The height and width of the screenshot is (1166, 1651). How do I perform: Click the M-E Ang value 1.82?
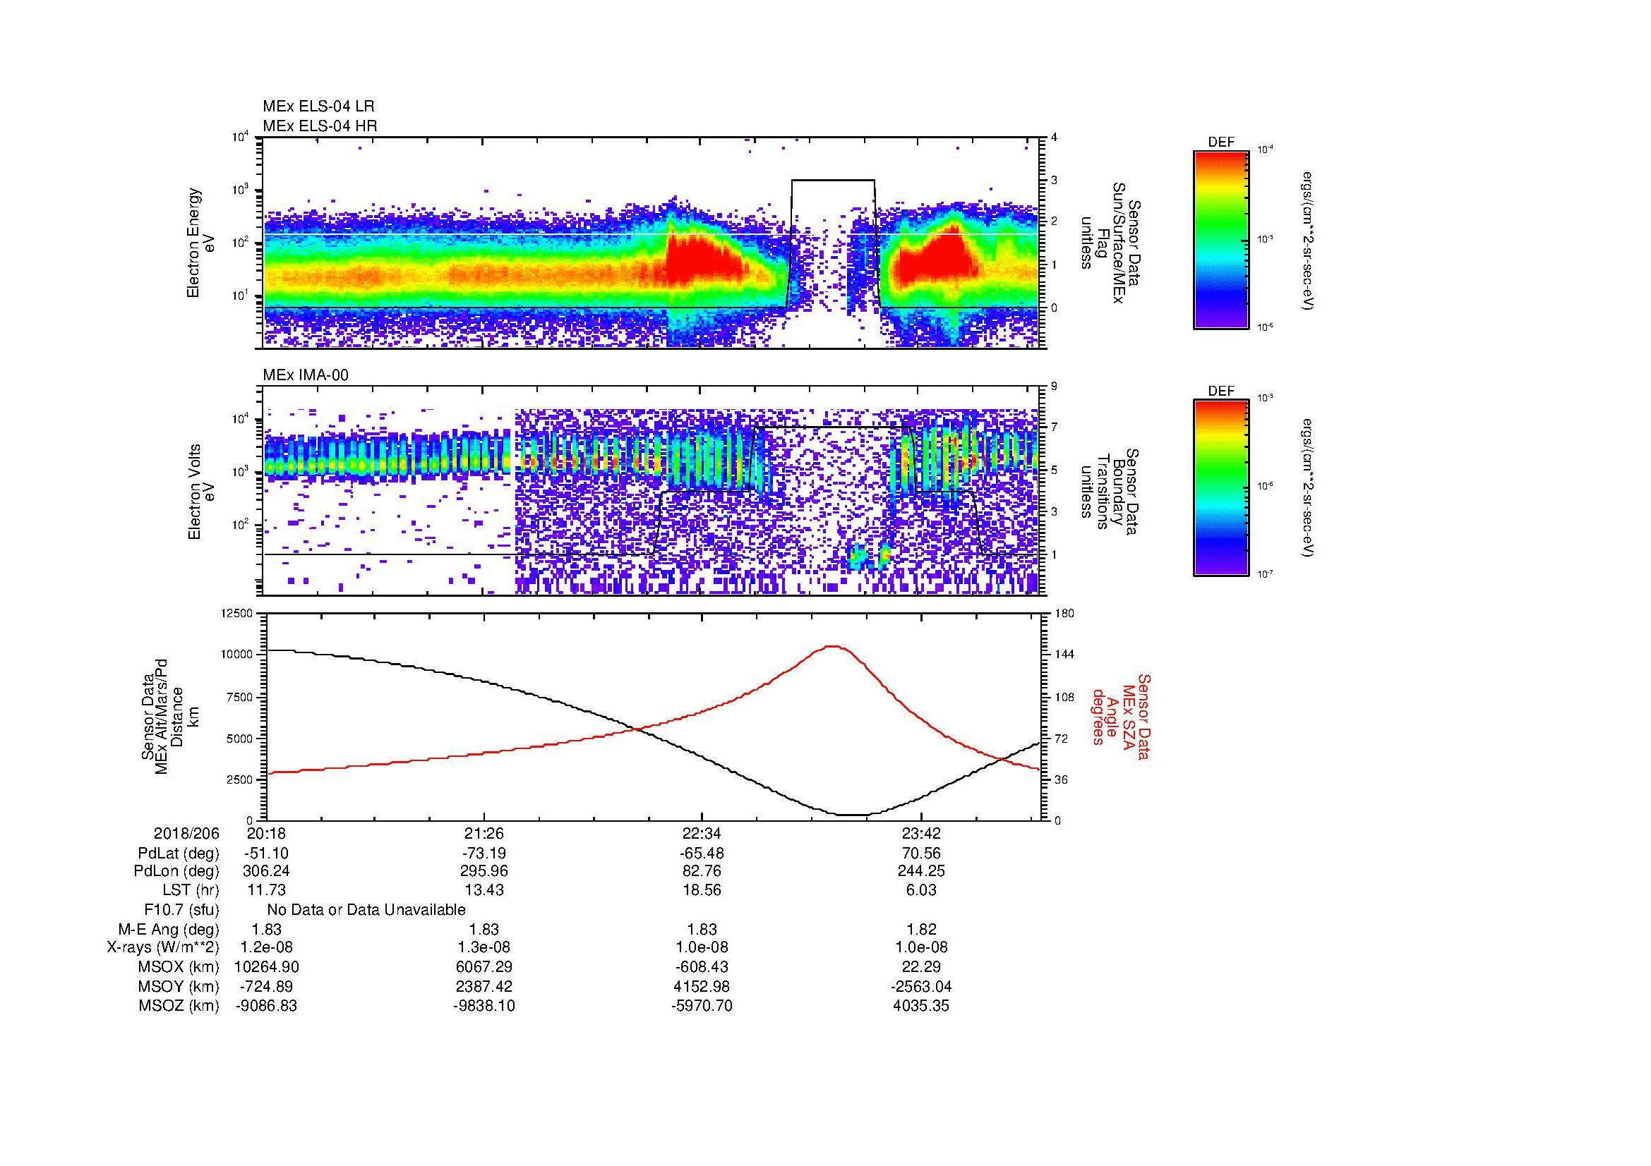pos(920,929)
